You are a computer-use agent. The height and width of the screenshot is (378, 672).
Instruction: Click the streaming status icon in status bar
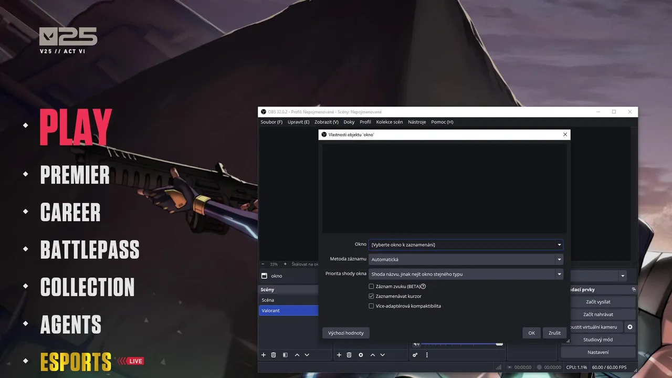(510, 367)
